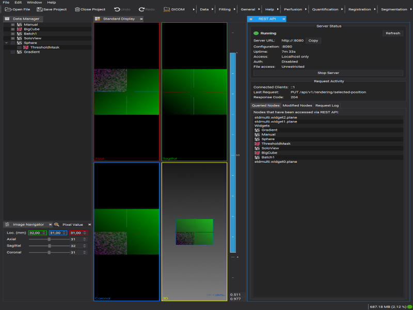Image resolution: width=413 pixels, height=310 pixels.
Task: Click the Standard Display tab icon
Action: [x=98, y=19]
